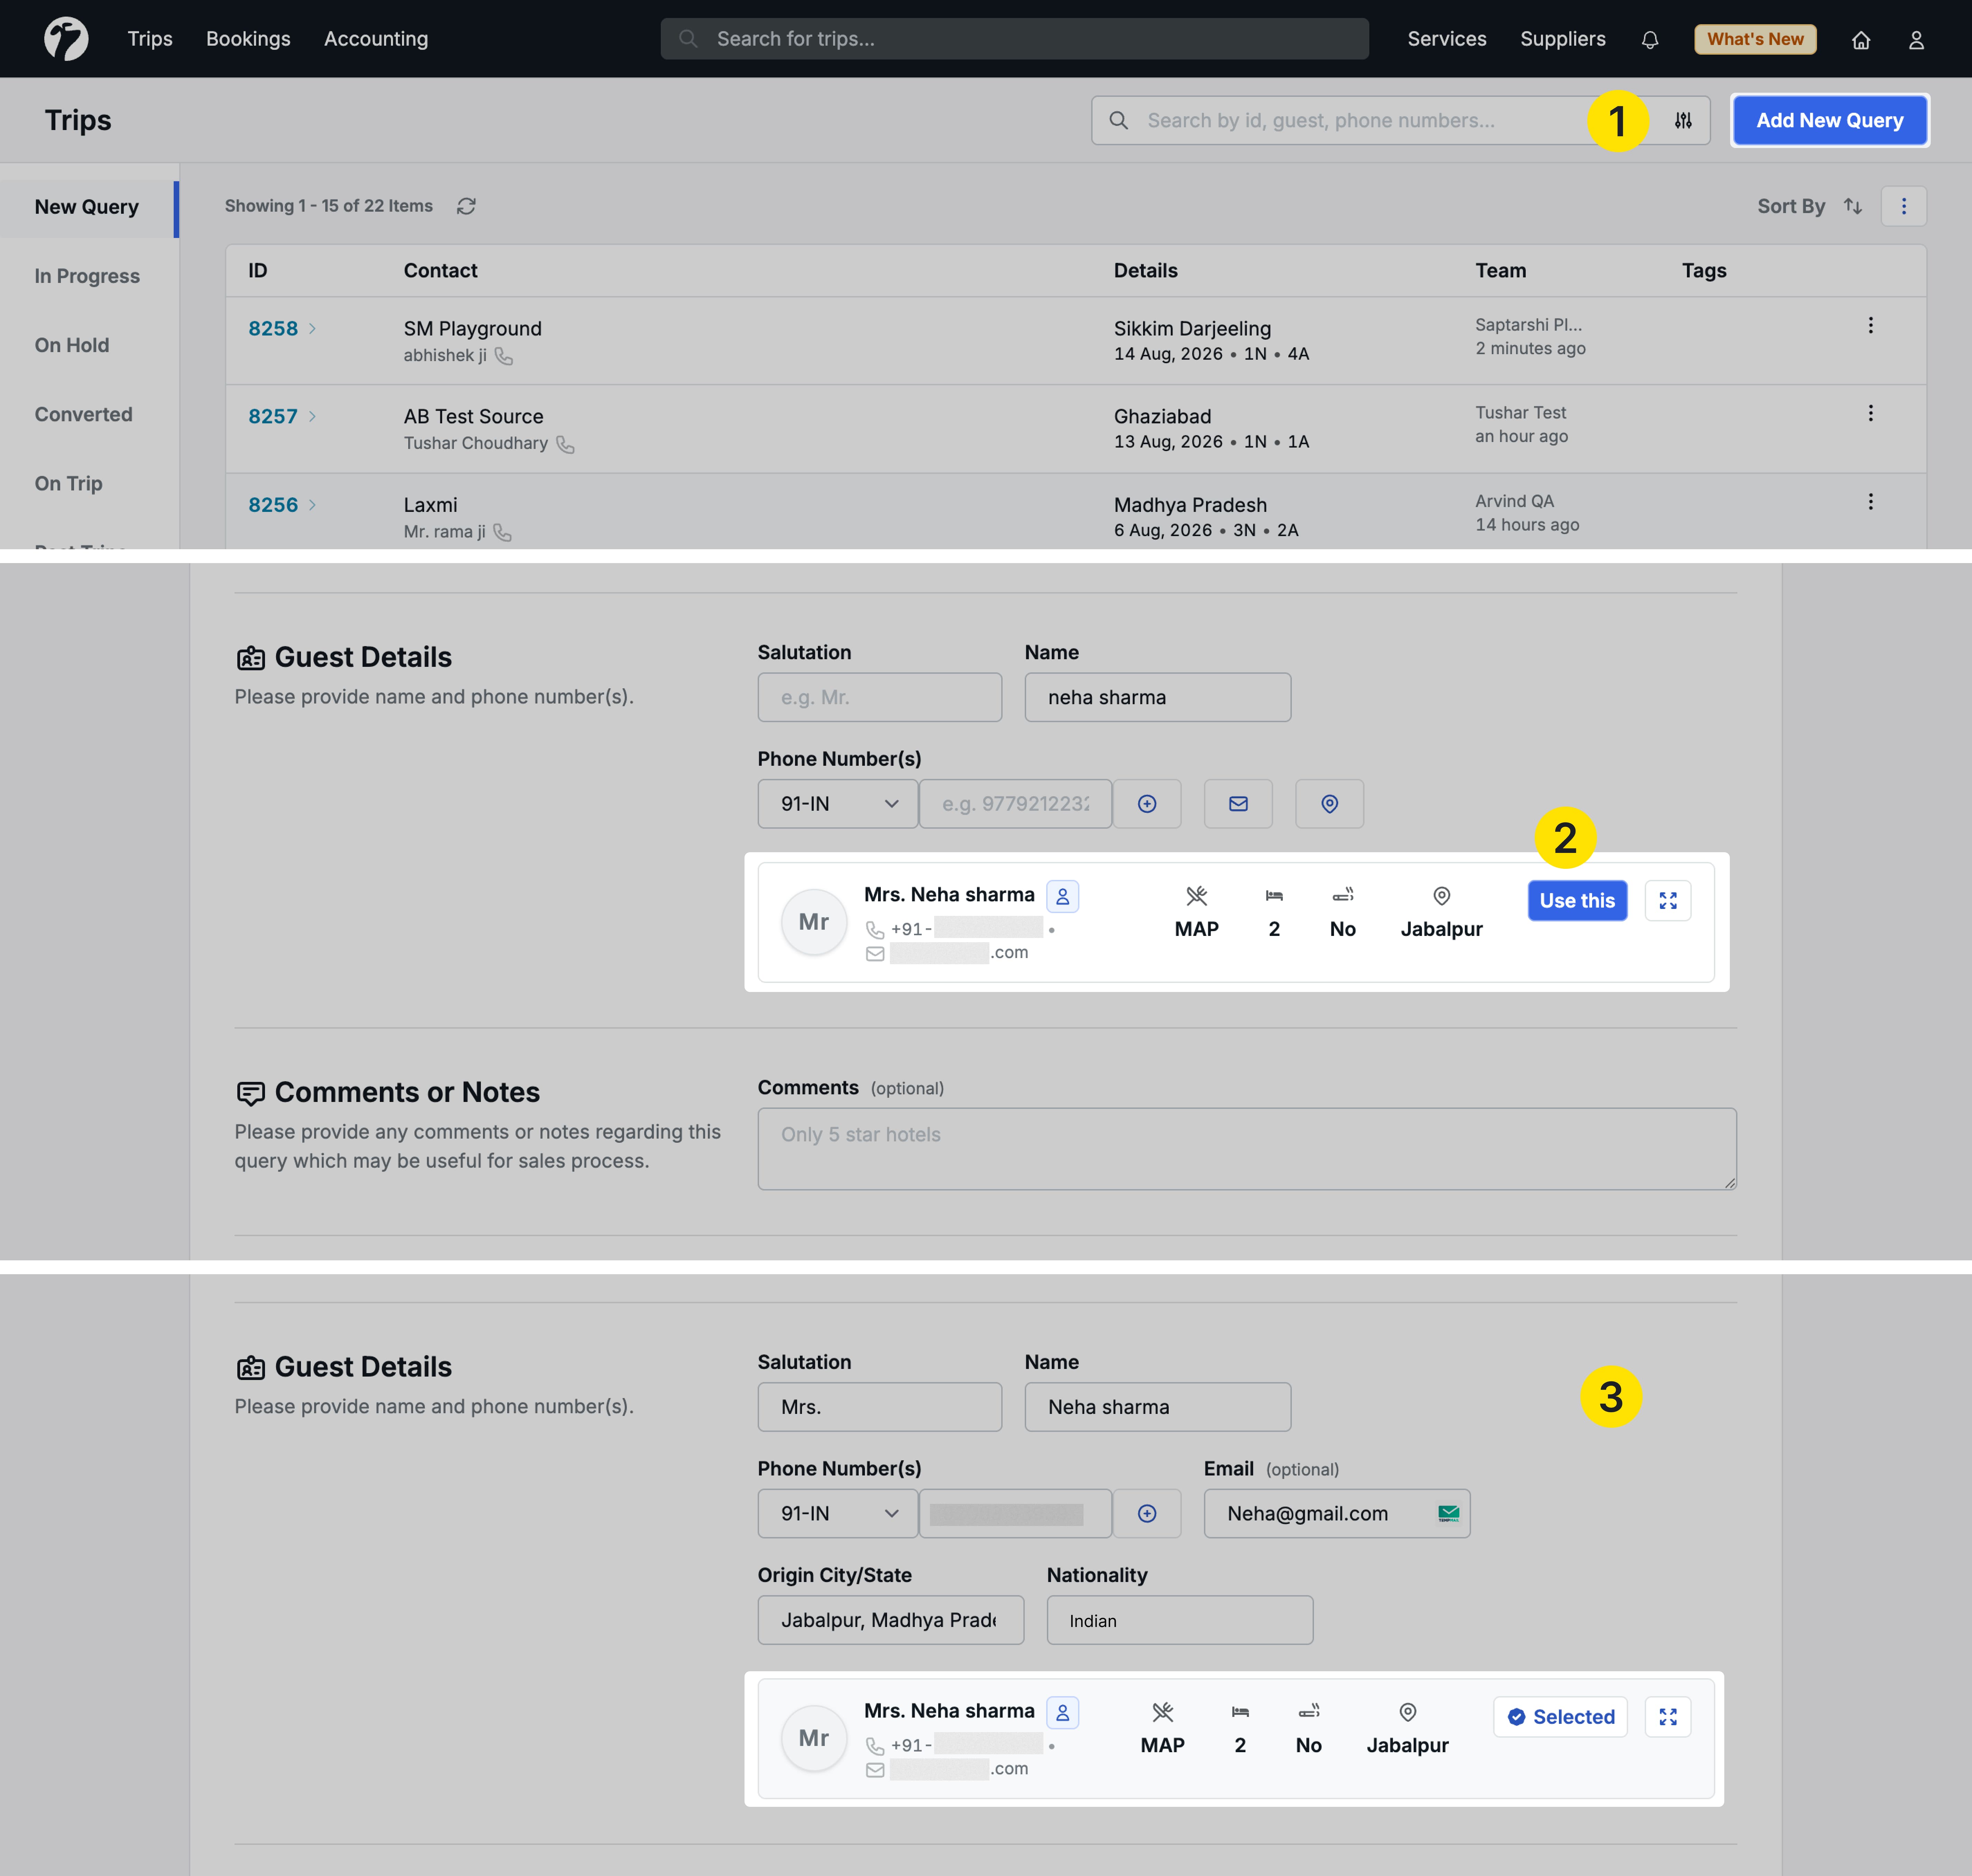Open Services in top navigation
The width and height of the screenshot is (1972, 1876).
coord(1447,39)
